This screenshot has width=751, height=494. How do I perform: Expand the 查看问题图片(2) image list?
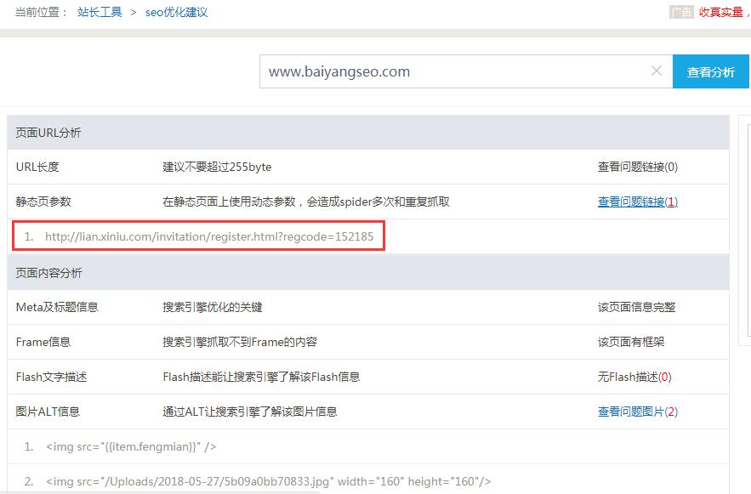click(x=637, y=412)
